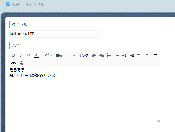This screenshot has width=175, height=132.
Task: Increase the indent
Action: tap(124, 55)
